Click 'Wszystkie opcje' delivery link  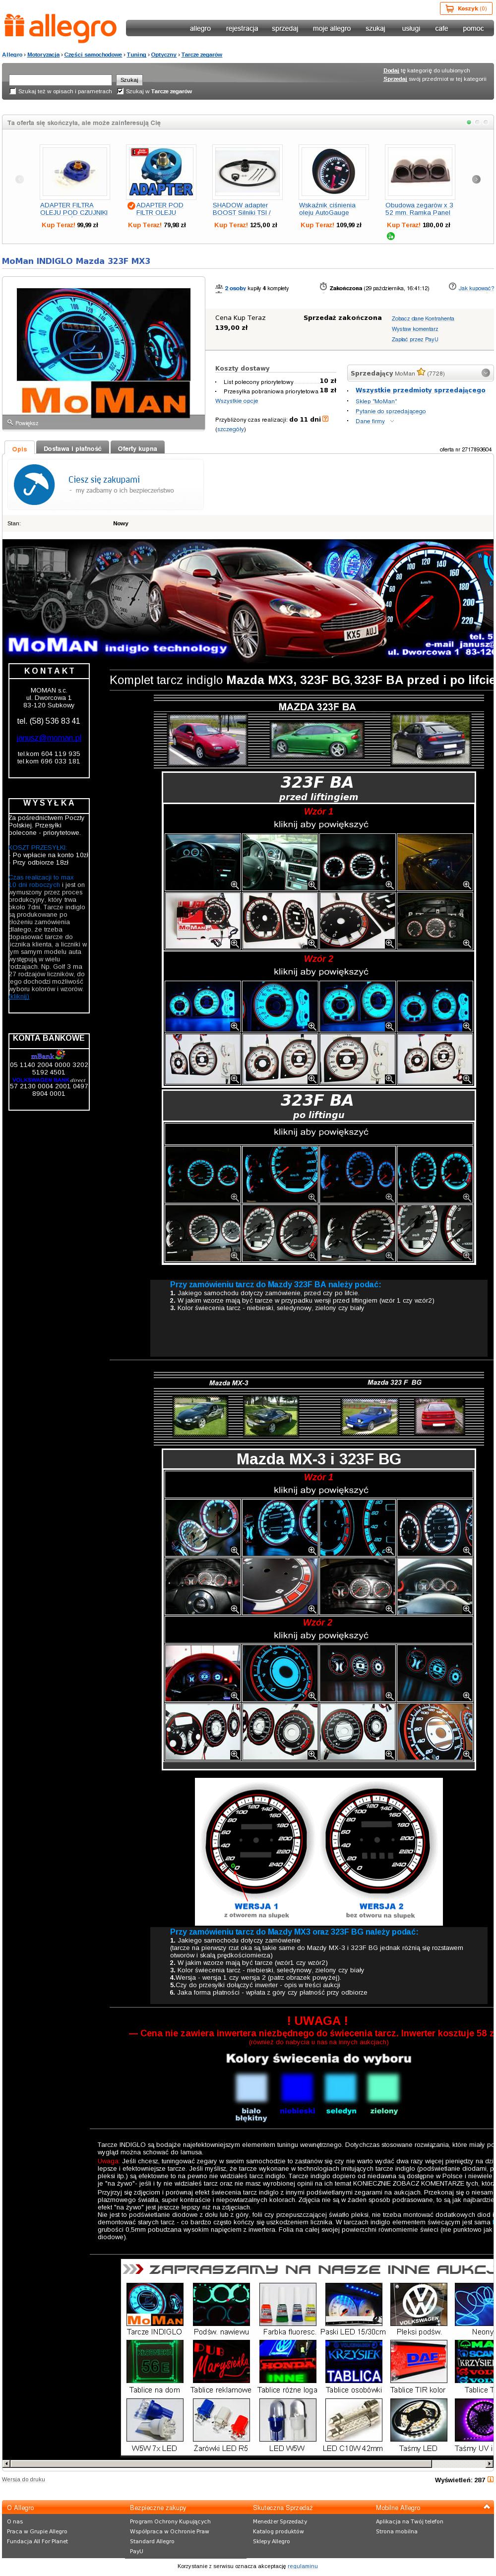(x=236, y=401)
